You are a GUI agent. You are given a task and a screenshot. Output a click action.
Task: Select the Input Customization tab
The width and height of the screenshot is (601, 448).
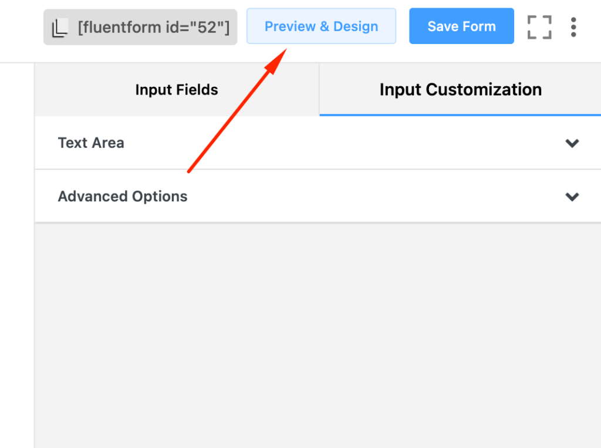click(x=460, y=89)
